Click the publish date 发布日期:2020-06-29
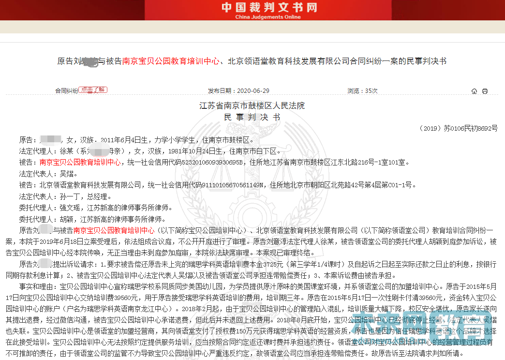This screenshot has width=505, height=360. [238, 91]
